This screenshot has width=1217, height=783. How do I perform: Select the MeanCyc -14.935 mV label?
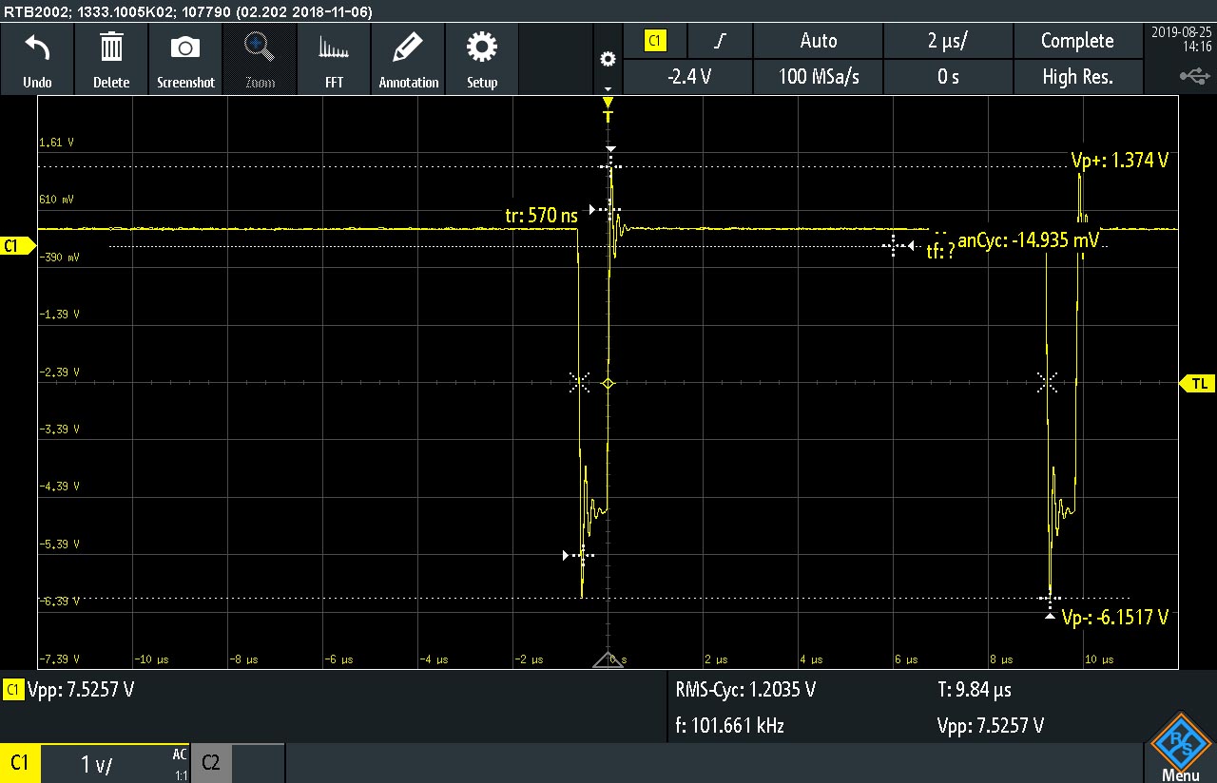click(x=1028, y=241)
